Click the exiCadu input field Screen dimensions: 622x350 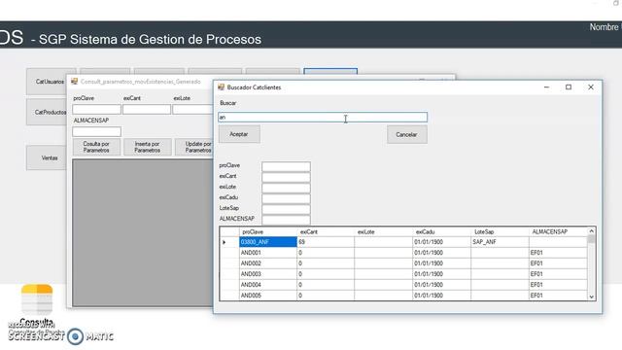[x=286, y=198]
